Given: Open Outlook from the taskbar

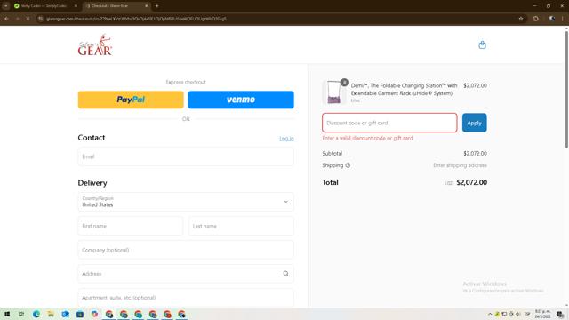Looking at the screenshot, I should coord(65,314).
